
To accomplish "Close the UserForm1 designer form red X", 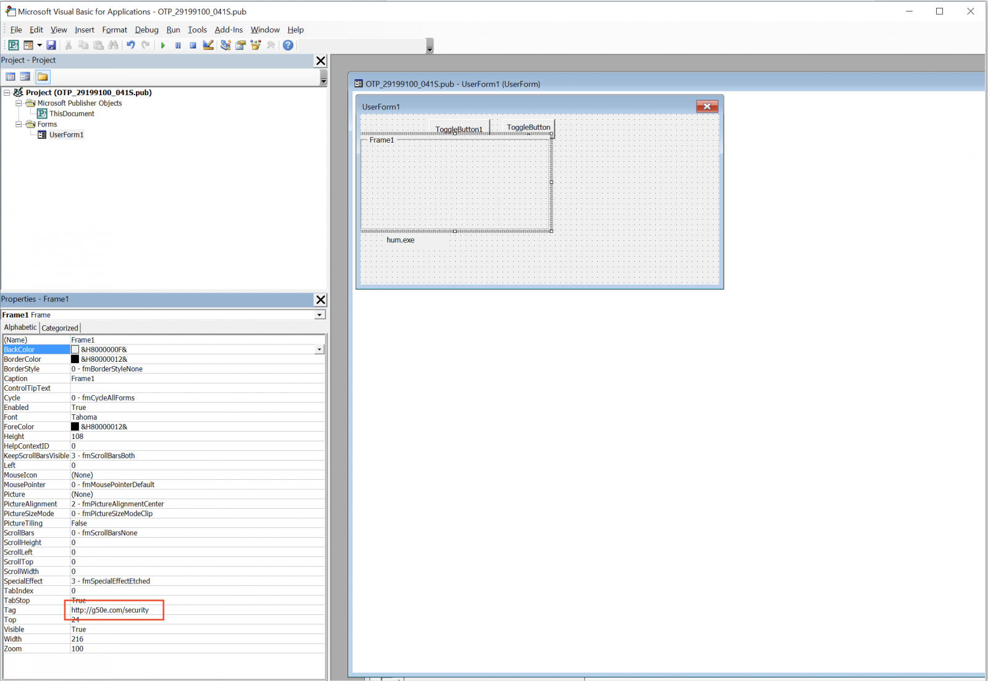I will (x=707, y=106).
